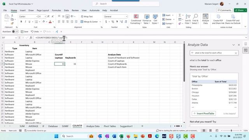Switch to the Pivot Tables sheet tab
The image size is (249, 140).
(x=110, y=126)
